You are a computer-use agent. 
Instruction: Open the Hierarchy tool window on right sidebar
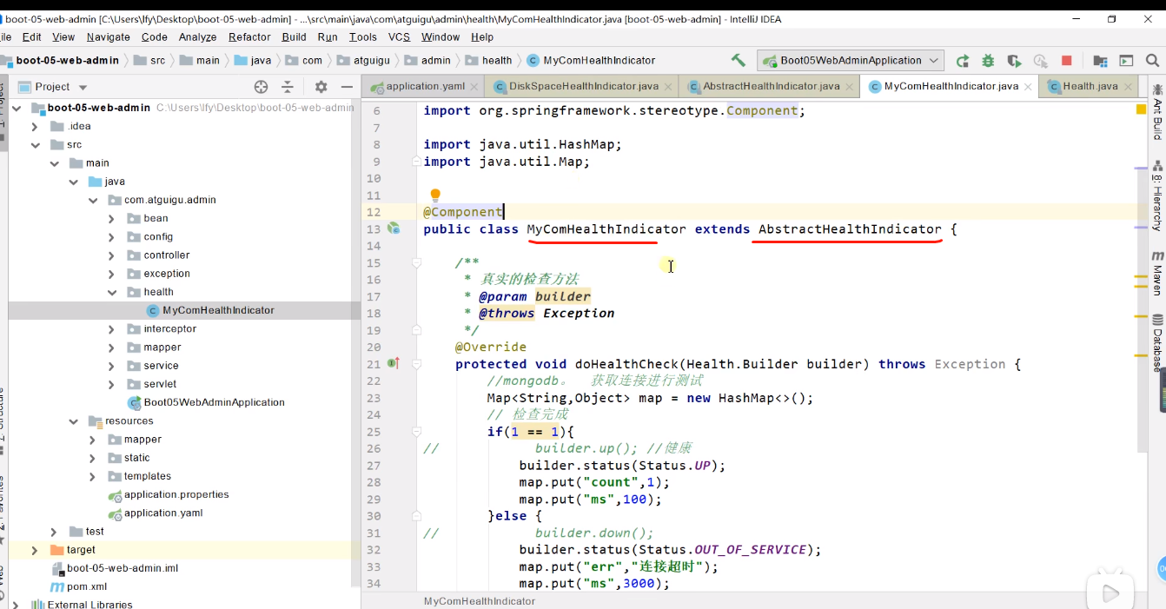(1157, 195)
